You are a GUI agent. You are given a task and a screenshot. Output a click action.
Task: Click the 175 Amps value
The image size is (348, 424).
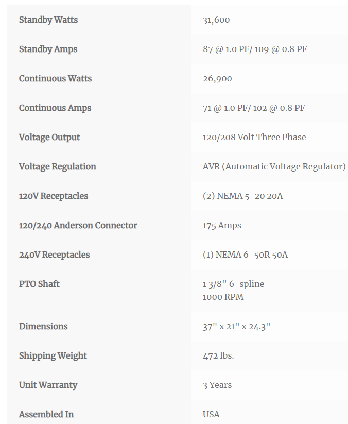[x=222, y=226]
